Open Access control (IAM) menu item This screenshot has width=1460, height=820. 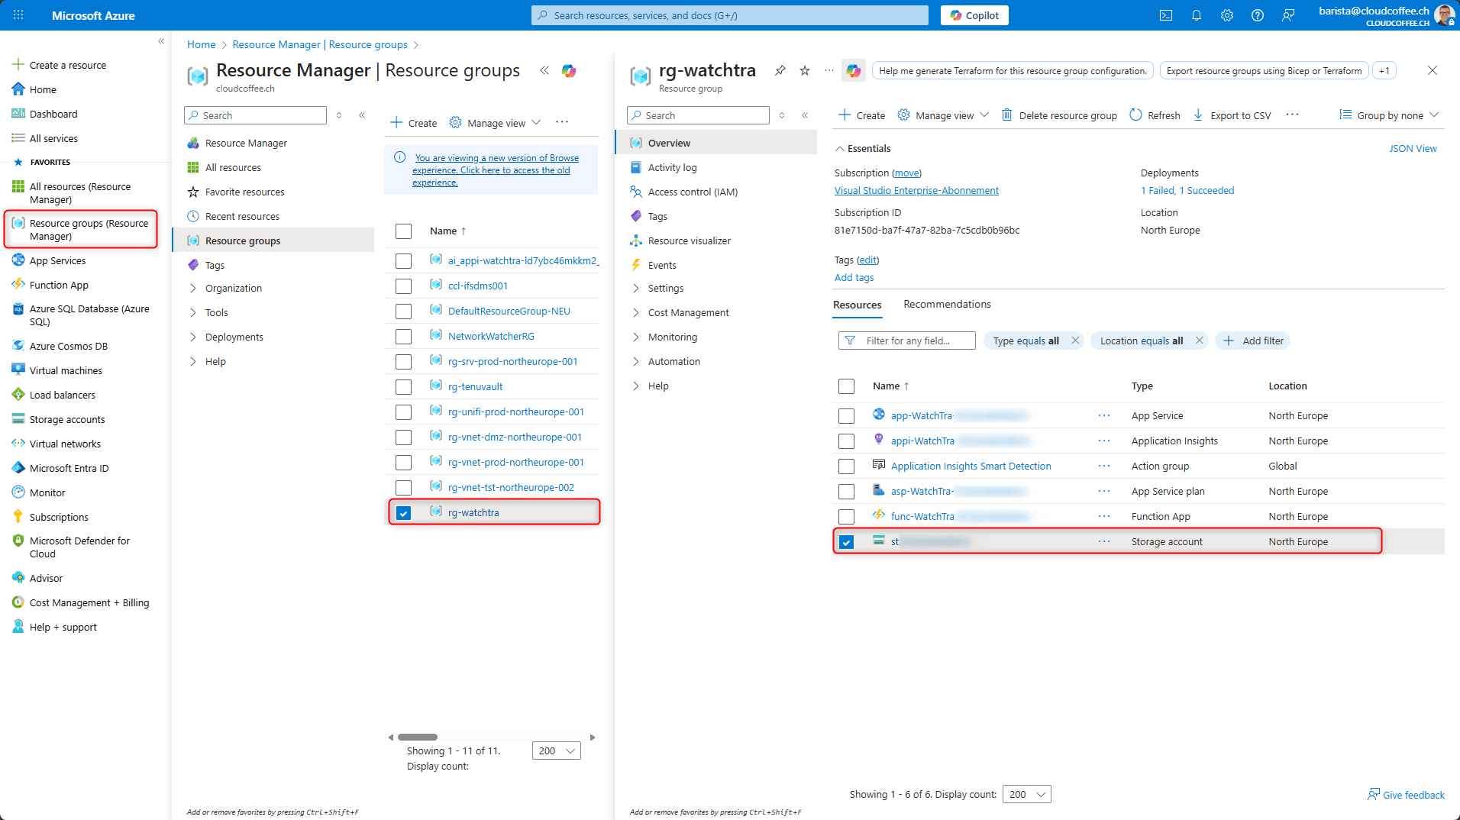tap(693, 192)
